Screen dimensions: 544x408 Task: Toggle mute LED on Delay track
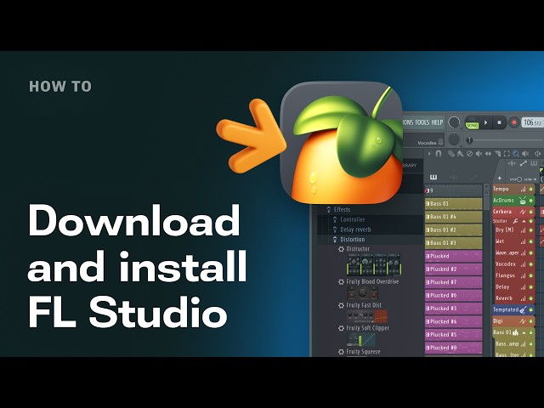pyautogui.click(x=530, y=287)
